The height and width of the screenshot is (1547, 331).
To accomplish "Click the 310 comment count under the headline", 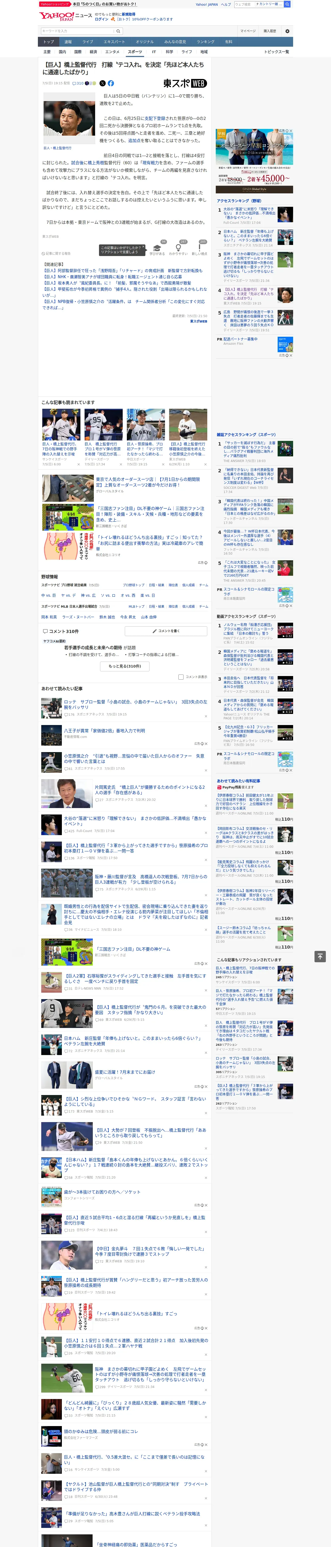I will click(78, 84).
